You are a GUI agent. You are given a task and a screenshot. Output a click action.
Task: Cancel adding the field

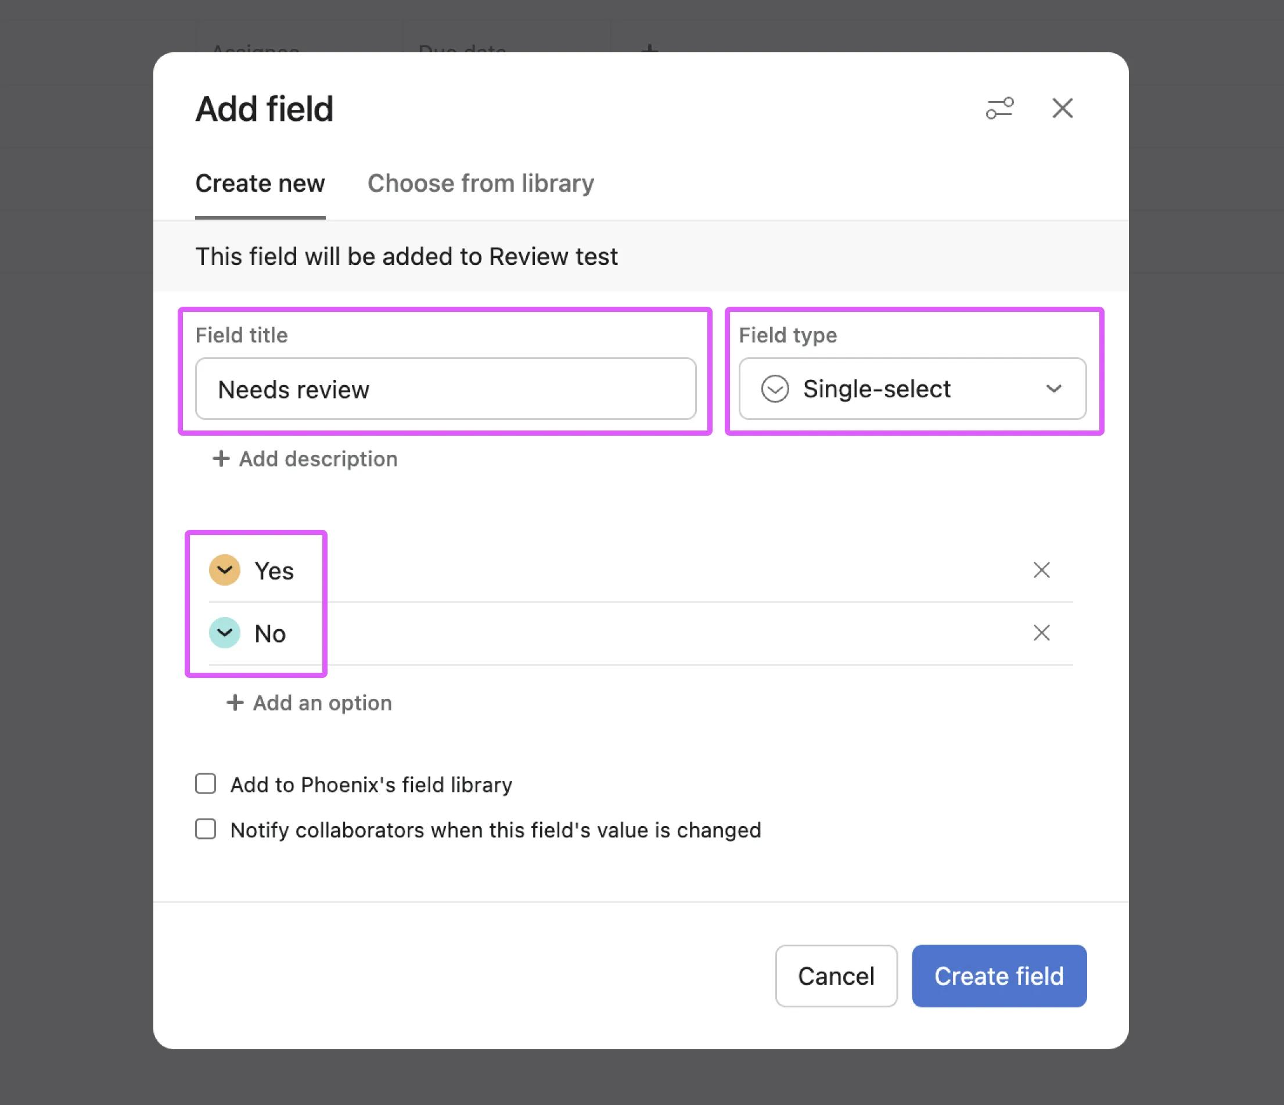(835, 976)
